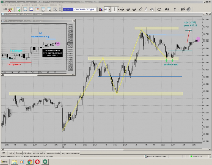Switch to the ищу развороты волн tab
Screen dimensions: 212x165
click(x=70, y=153)
